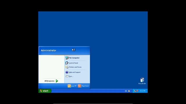
Task: Open the All Programs label
Action: 49,81
